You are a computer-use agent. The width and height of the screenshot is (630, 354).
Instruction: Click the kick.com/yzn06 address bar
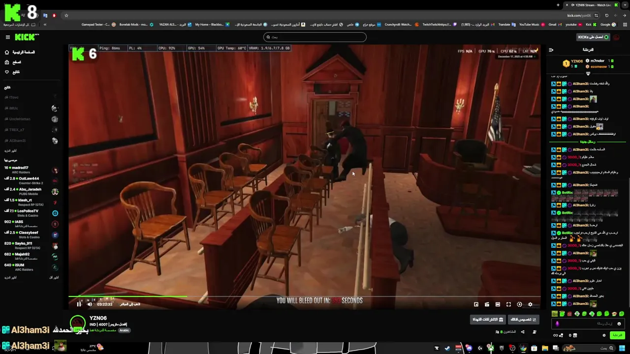coord(580,15)
